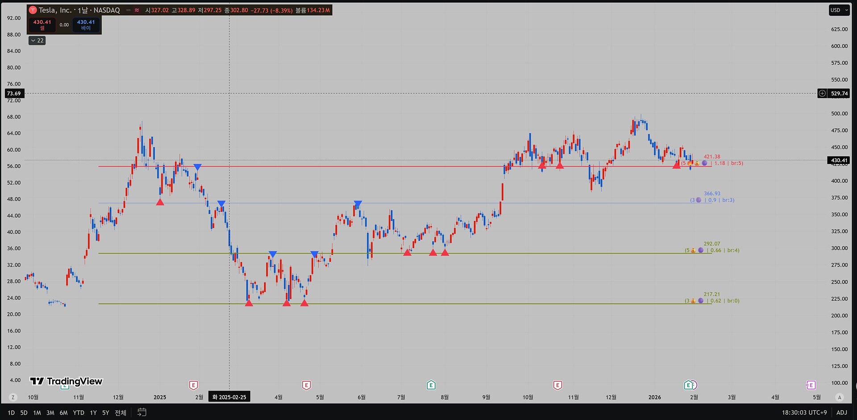Image resolution: width=857 pixels, height=420 pixels.
Task: Select the 6M time range
Action: [x=64, y=413]
